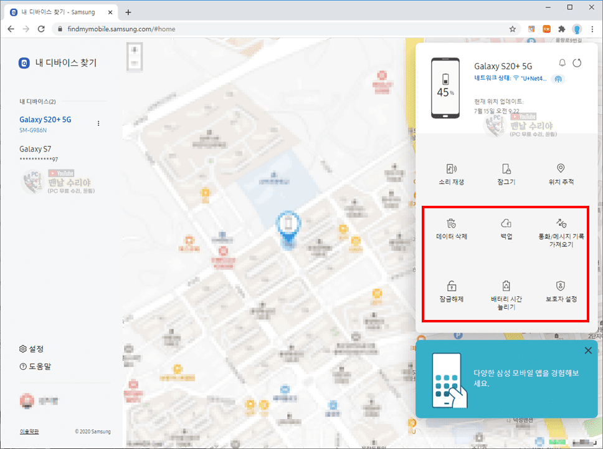Choose Erase Data (데이터 삭제)
Image resolution: width=603 pixels, height=449 pixels.
pyautogui.click(x=452, y=229)
